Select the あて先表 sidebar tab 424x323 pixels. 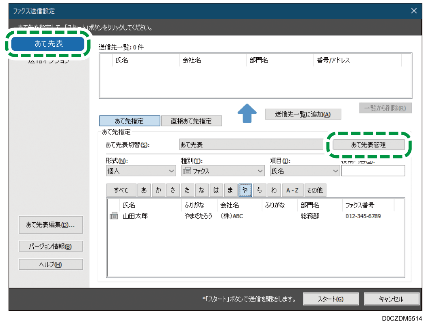pyautogui.click(x=49, y=44)
